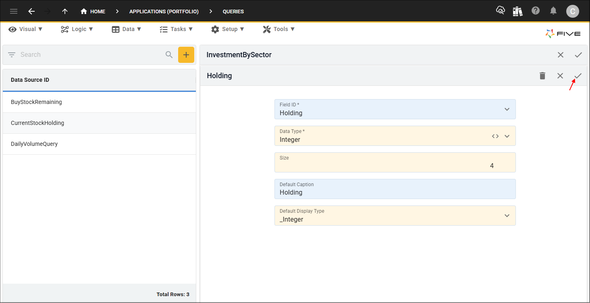The width and height of the screenshot is (590, 303).
Task: Click the Size input field
Action: point(395,165)
